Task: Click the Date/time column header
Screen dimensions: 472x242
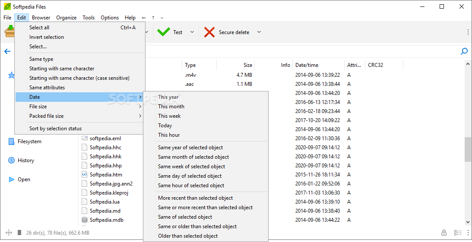Action: [318, 65]
